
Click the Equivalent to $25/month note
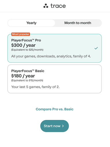(27, 50)
